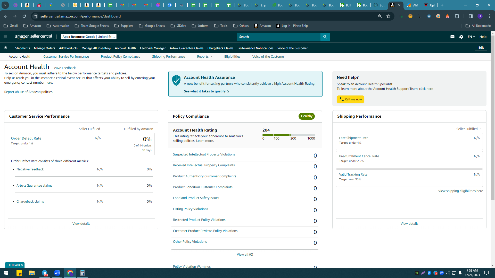Click the browser zoom magnifier icon

[380, 16]
